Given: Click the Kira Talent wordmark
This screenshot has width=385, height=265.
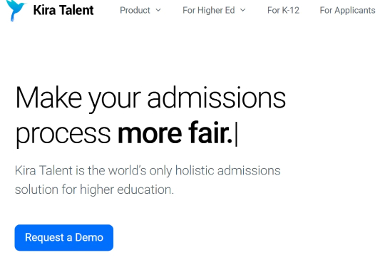Looking at the screenshot, I should click(63, 10).
